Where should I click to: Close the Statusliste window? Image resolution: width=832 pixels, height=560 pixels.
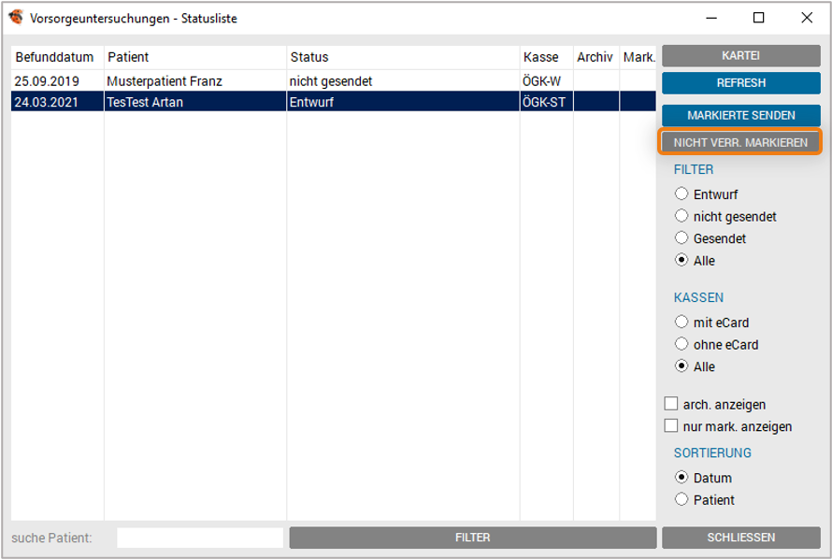(807, 18)
